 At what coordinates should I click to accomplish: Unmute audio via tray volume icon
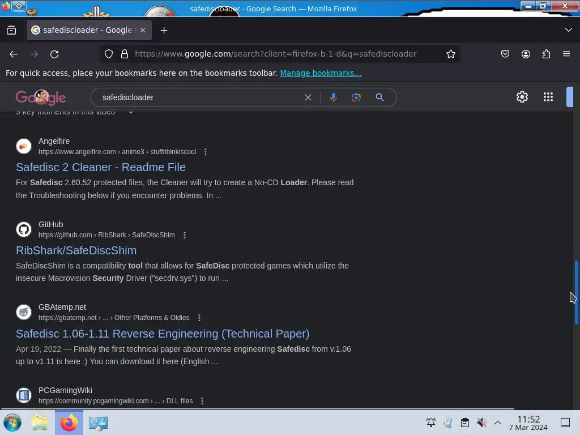tap(481, 423)
